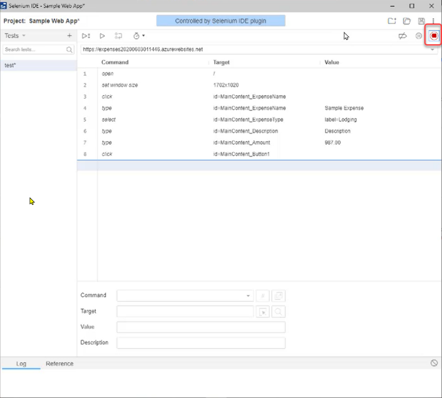Click the Description value cell in row 6

[x=337, y=131]
